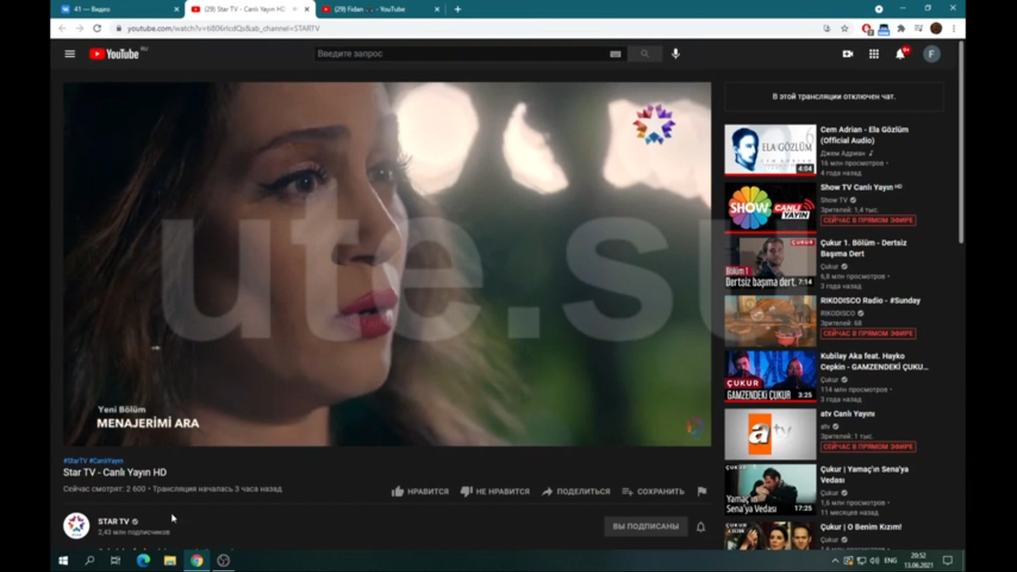
Task: Open Gamzendeki Çukur video thumbnail
Action: [x=770, y=377]
